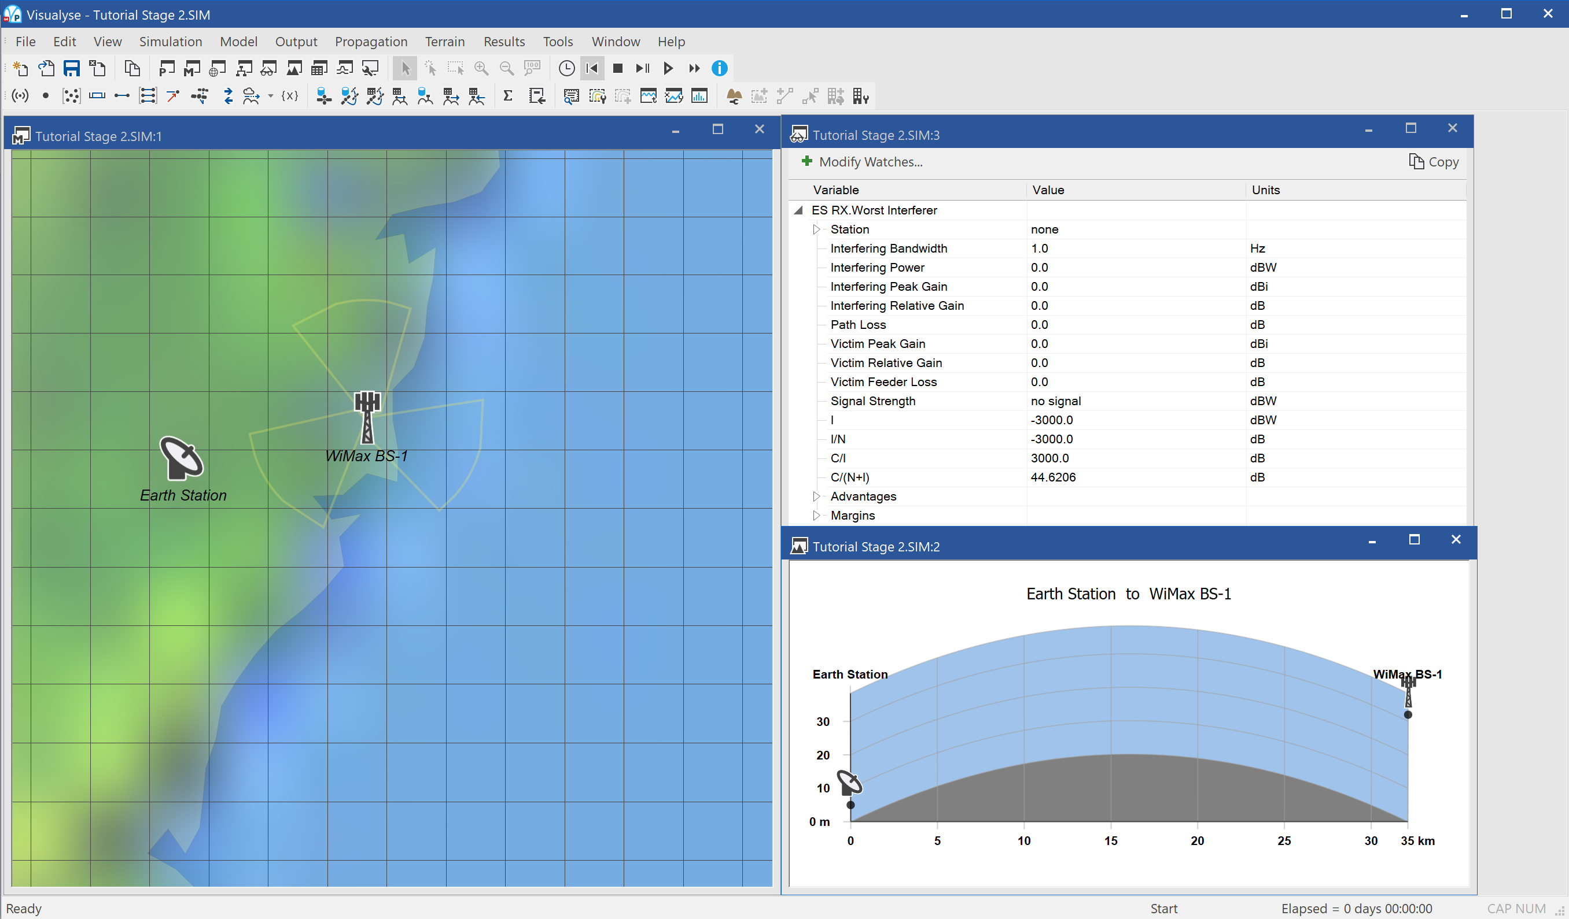
Task: Select the Signal Strength row
Action: 1128,401
